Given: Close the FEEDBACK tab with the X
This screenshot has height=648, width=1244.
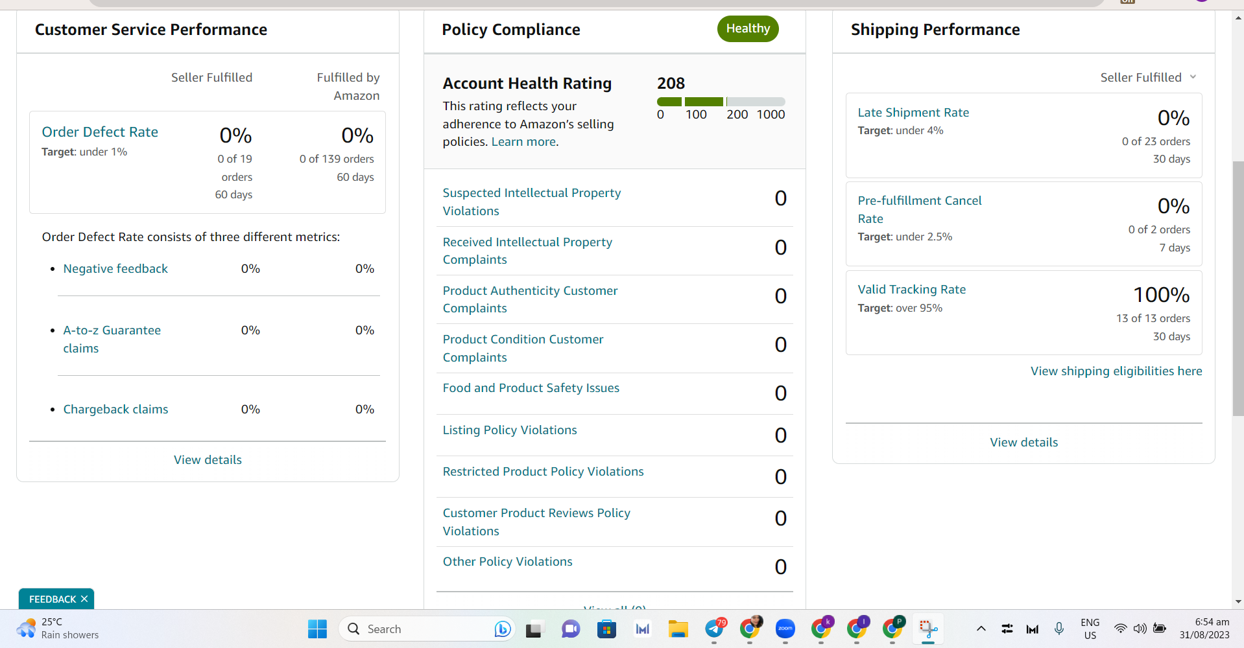Looking at the screenshot, I should coord(84,599).
